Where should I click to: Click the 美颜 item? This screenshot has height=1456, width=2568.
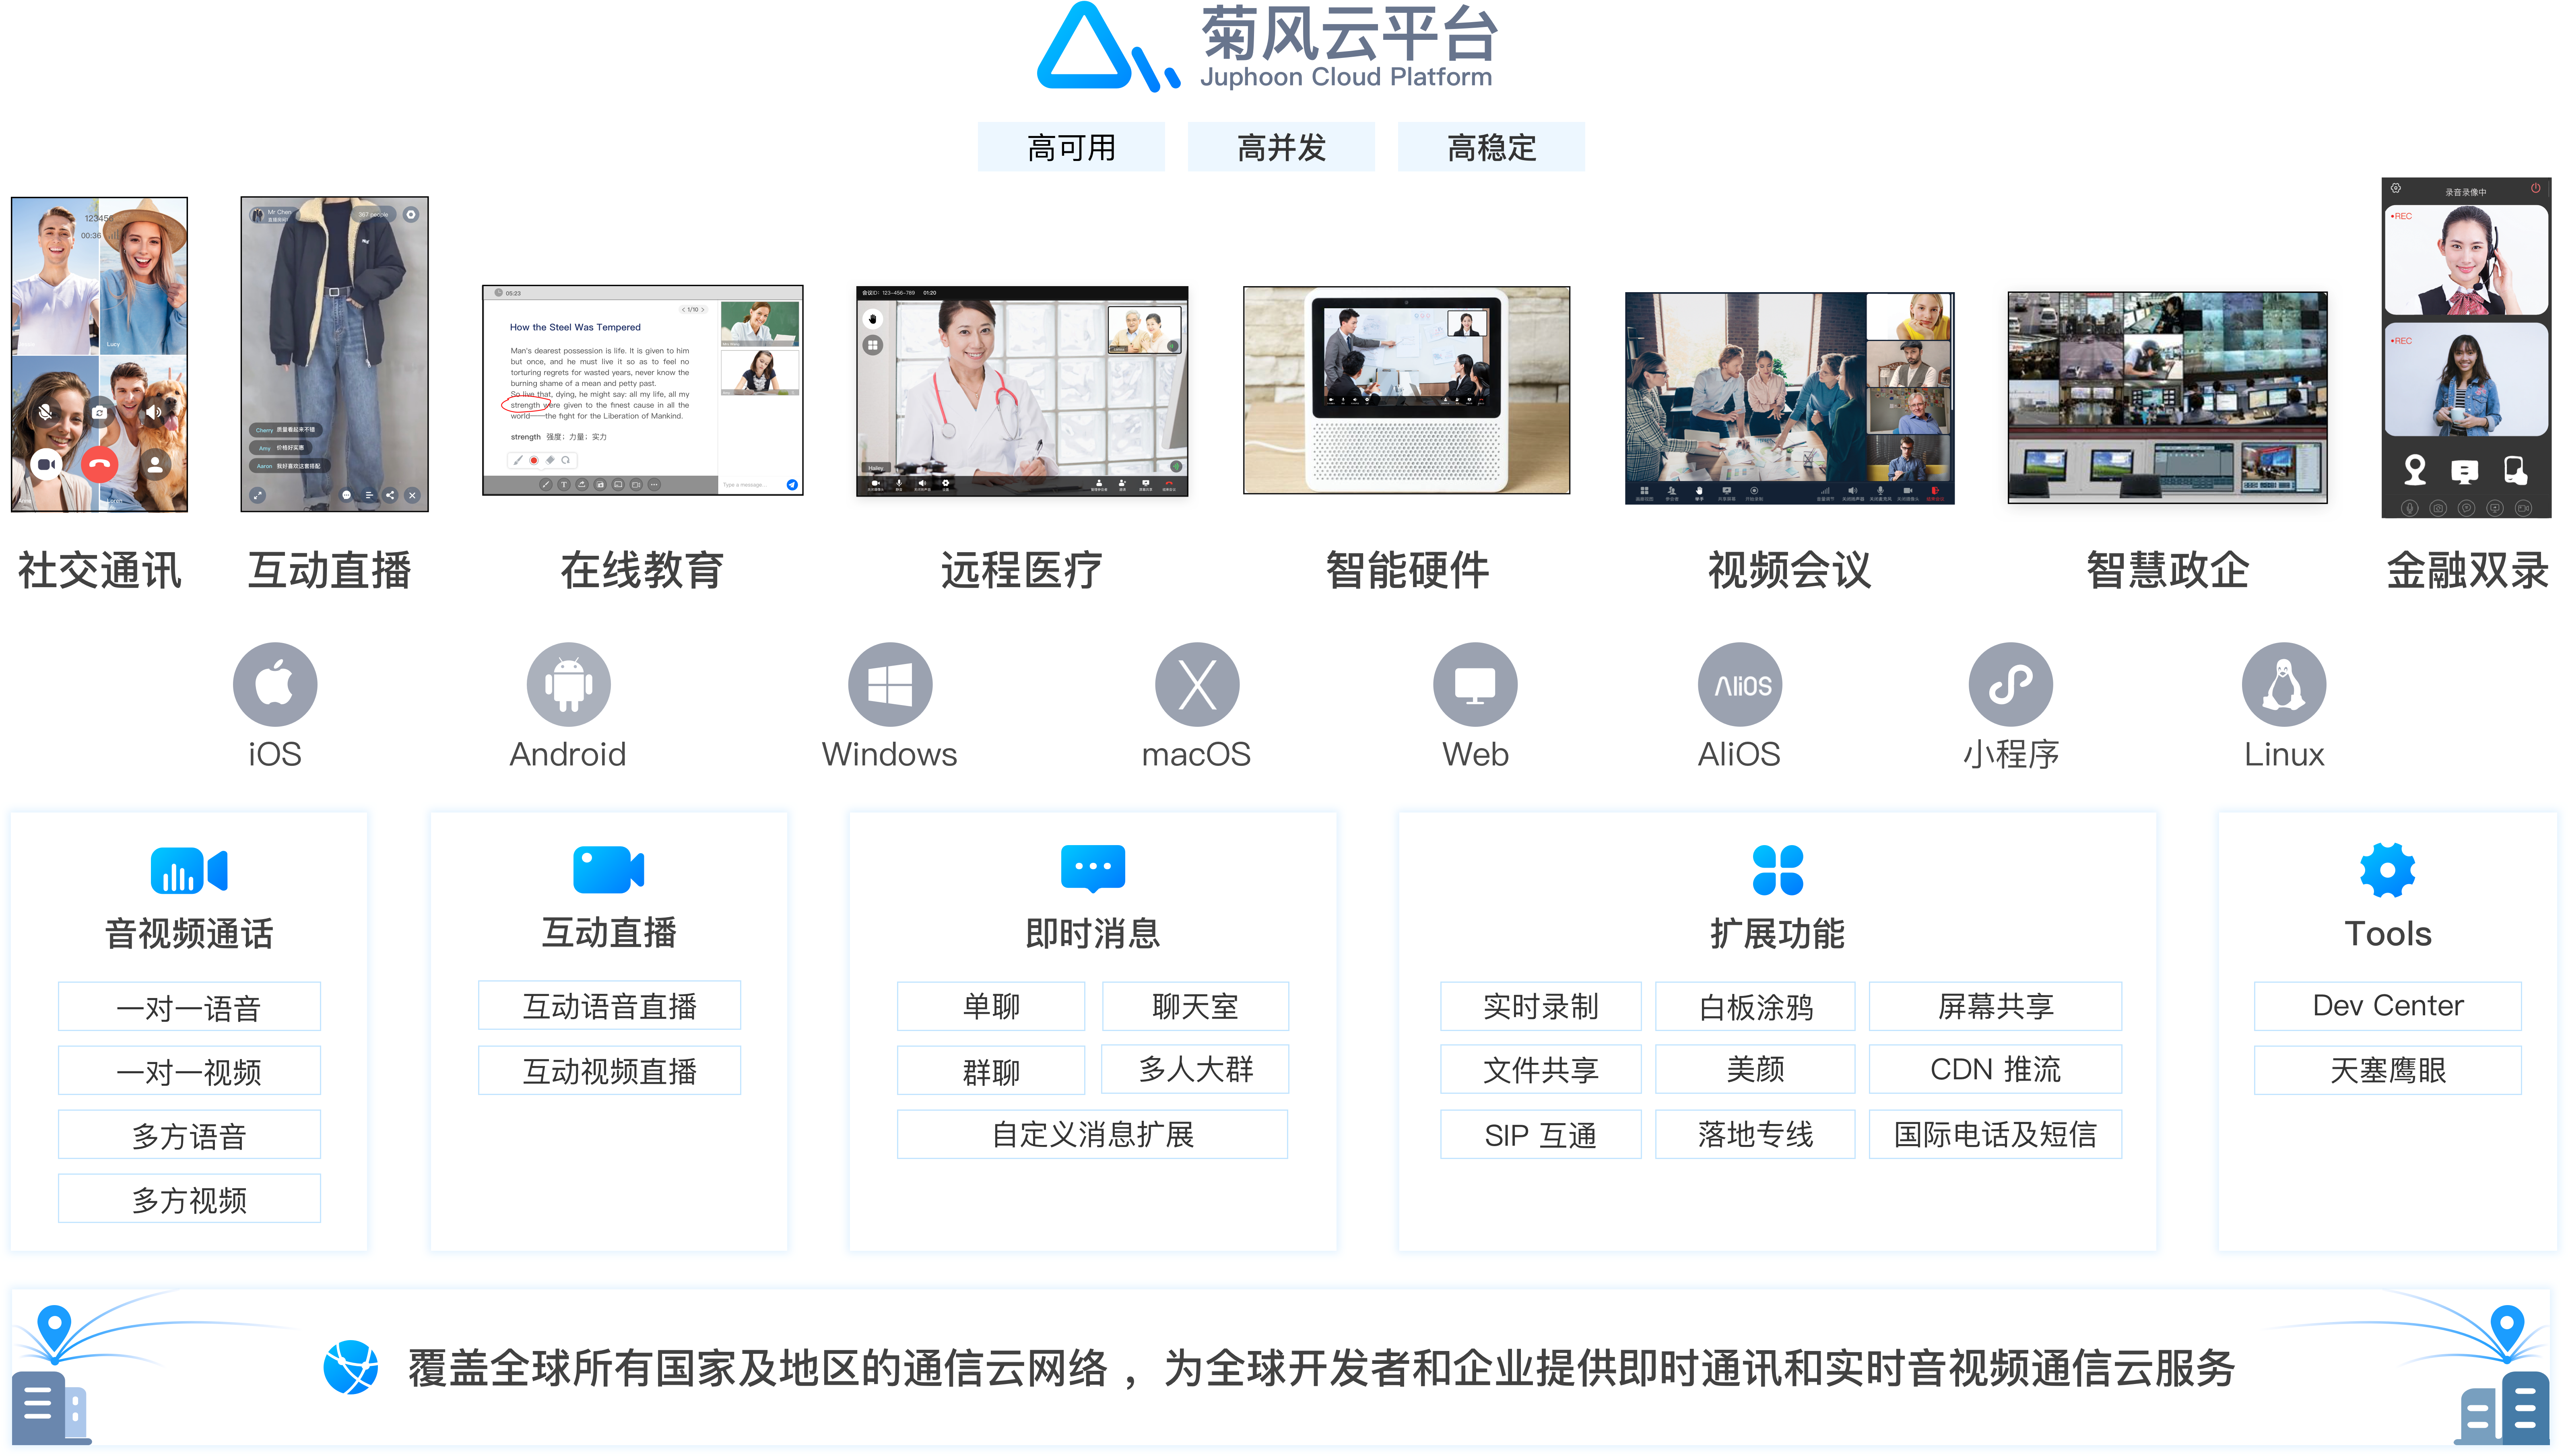point(1755,1069)
